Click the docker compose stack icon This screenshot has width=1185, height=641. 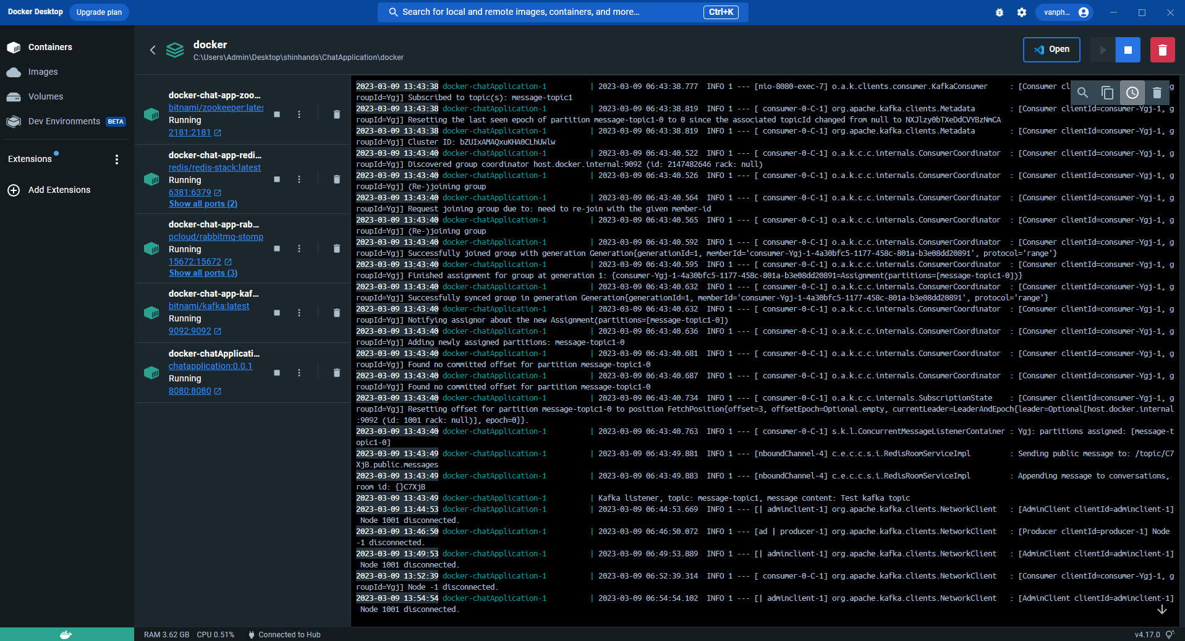[175, 50]
